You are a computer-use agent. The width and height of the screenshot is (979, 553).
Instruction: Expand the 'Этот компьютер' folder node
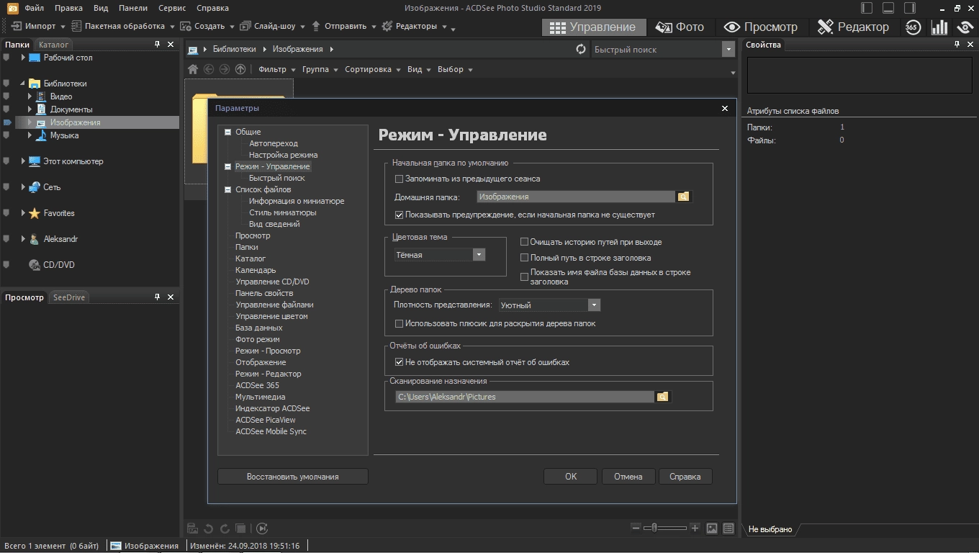pyautogui.click(x=23, y=161)
